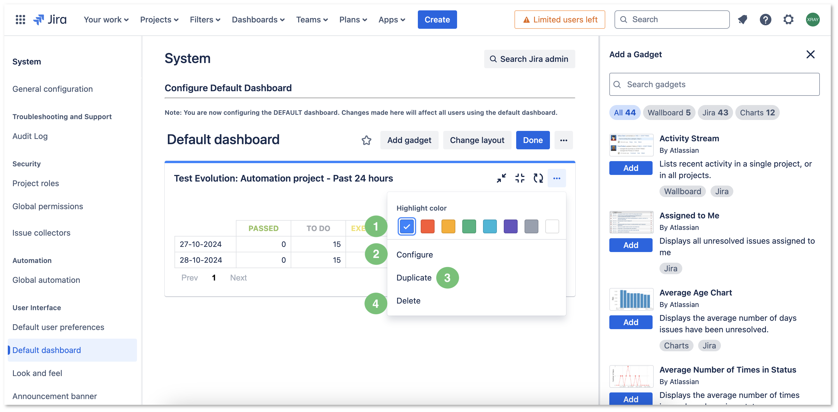
Task: Focus the top Search field
Action: (672, 20)
